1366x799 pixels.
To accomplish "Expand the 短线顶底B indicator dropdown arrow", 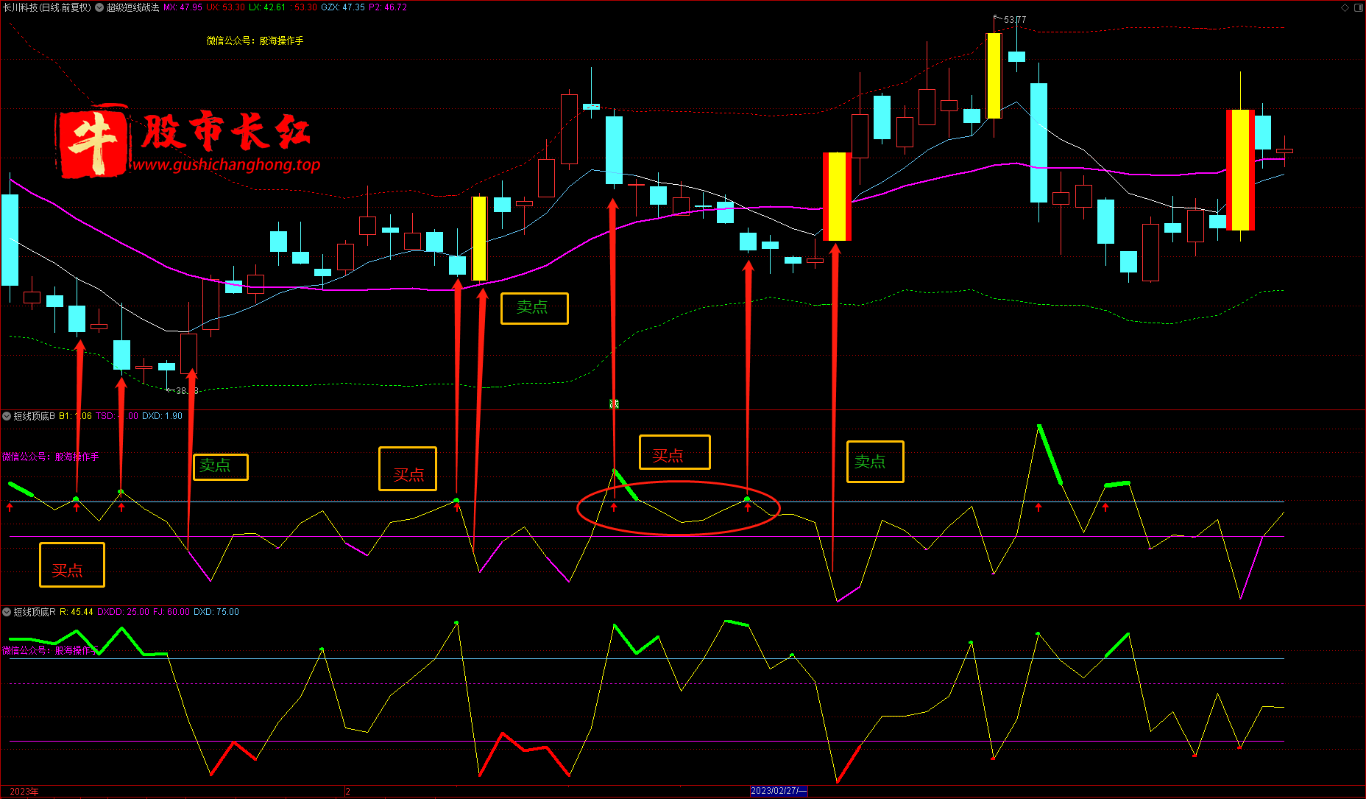I will pyautogui.click(x=7, y=416).
